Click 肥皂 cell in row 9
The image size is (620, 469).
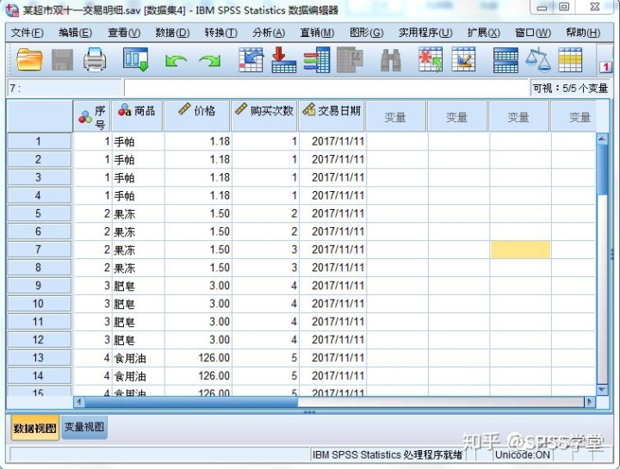pyautogui.click(x=138, y=286)
